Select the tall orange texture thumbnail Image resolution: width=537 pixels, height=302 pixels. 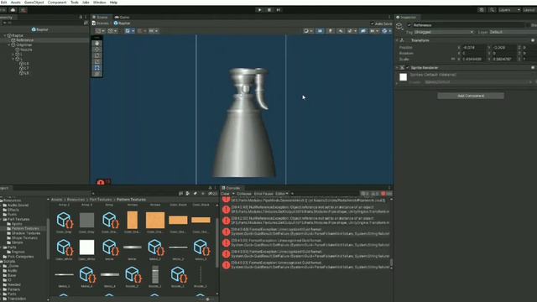point(133,220)
